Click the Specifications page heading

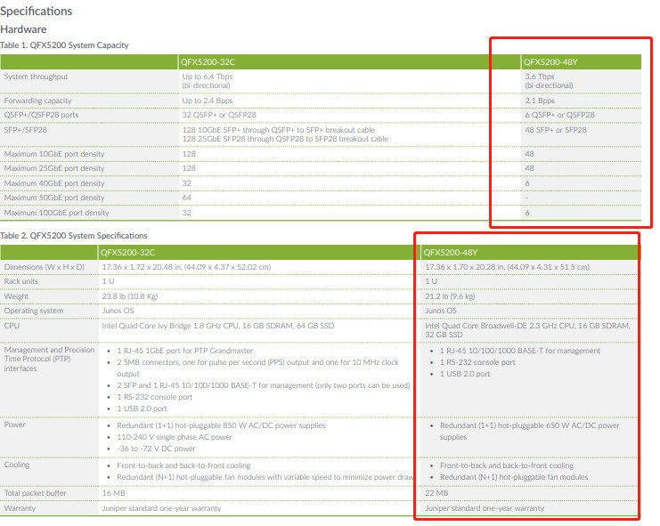pos(37,12)
